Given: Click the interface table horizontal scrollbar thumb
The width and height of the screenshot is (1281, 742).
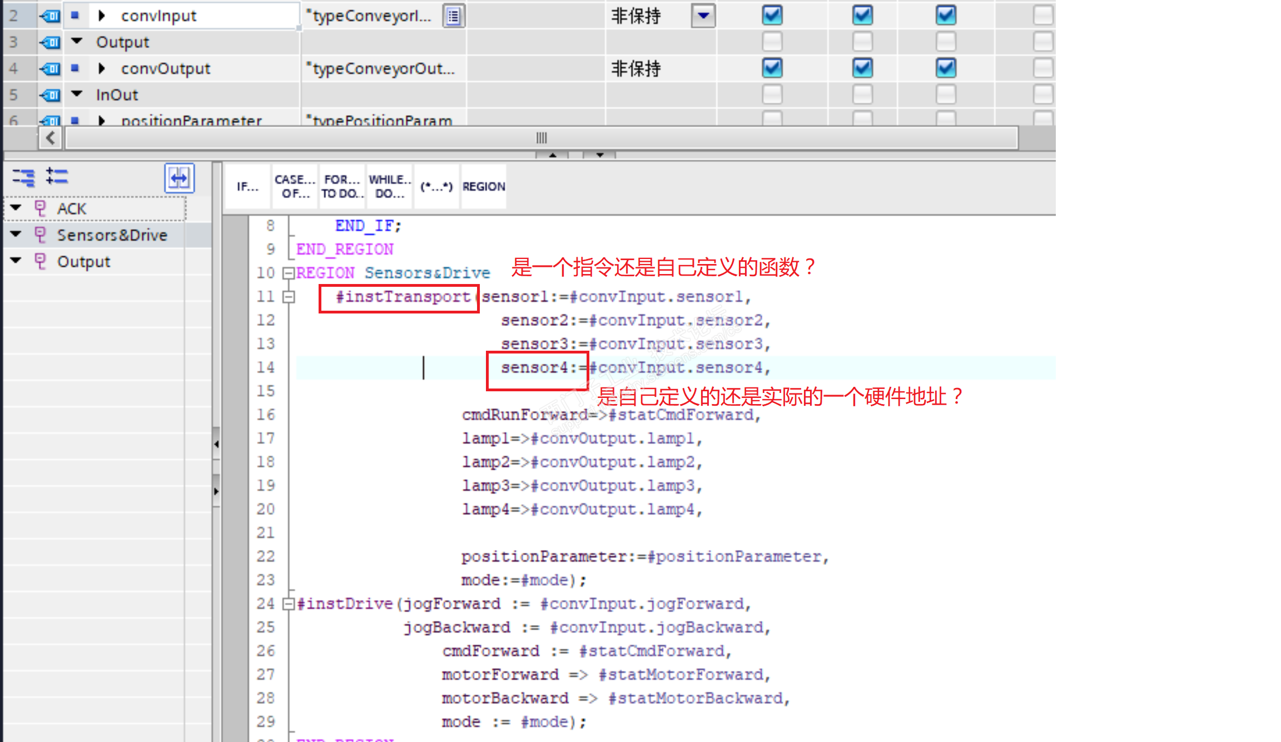Looking at the screenshot, I should tap(541, 138).
